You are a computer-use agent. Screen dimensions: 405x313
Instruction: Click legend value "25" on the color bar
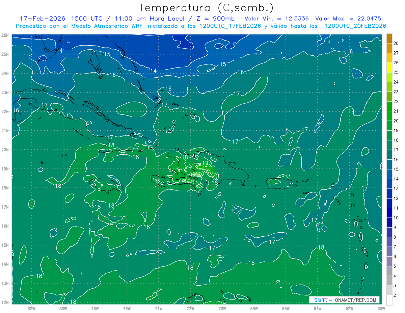tap(396, 72)
